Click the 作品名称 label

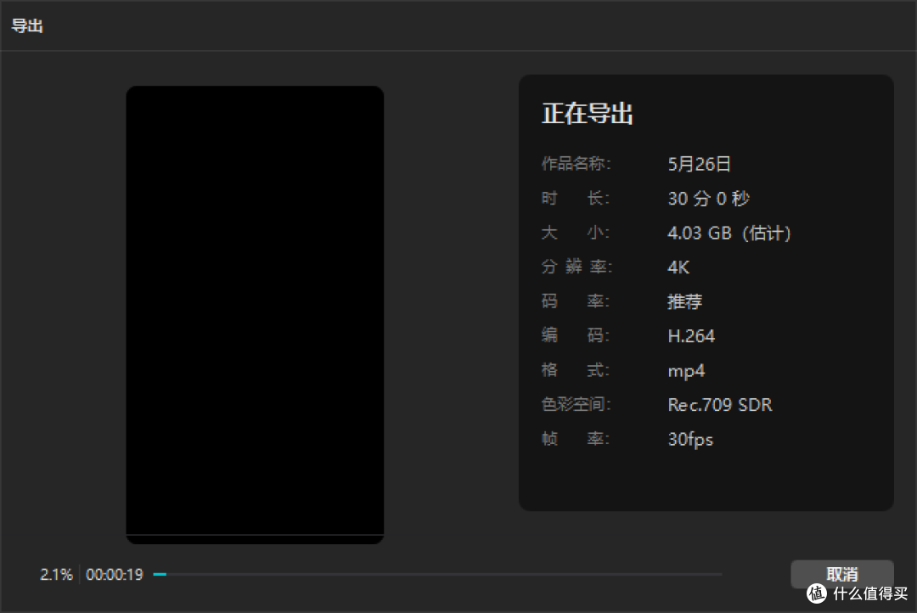click(x=576, y=164)
